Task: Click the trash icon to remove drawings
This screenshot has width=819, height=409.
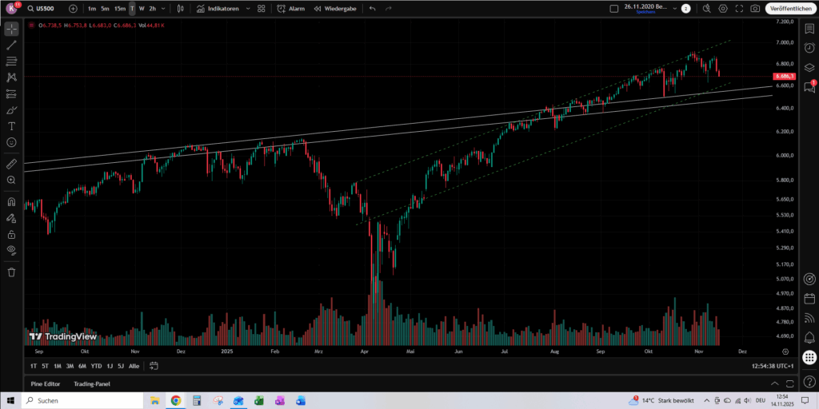Action: point(11,272)
